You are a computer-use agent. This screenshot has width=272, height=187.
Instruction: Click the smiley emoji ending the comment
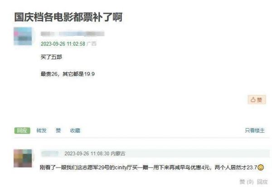pos(261,168)
